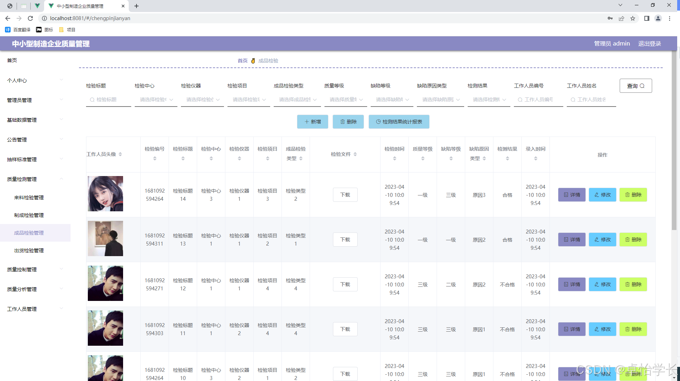Click the 检验标题 search input field
This screenshot has height=381, width=680.
tap(108, 99)
